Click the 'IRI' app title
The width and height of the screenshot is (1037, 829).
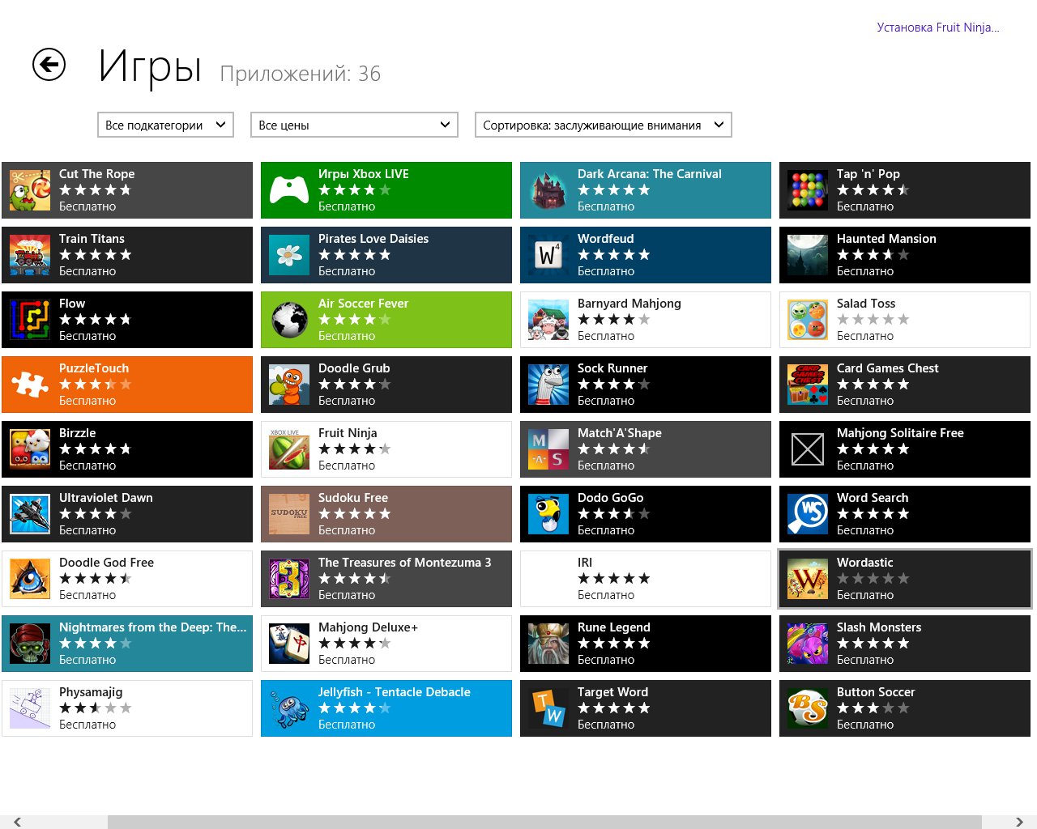pyautogui.click(x=585, y=563)
